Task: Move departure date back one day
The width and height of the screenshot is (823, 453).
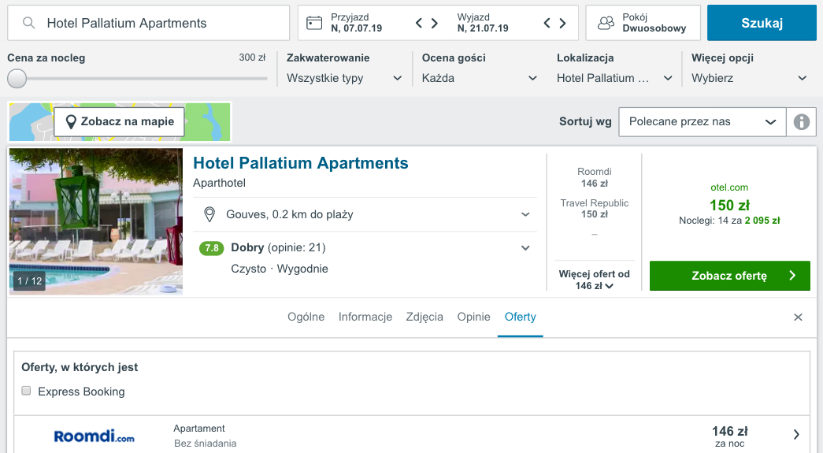Action: 547,23
